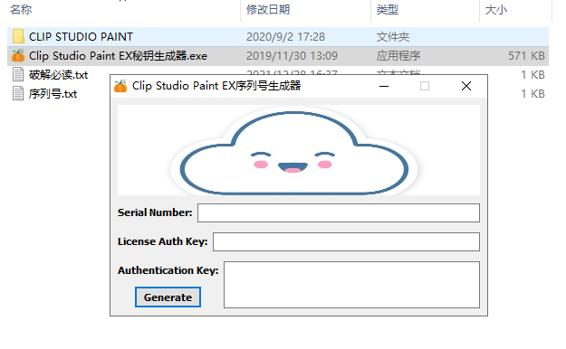Click the Generate button
The image size is (566, 349).
(x=168, y=297)
